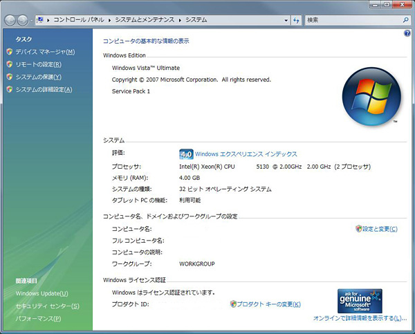
Task: Select コントロール パネル breadcrumb
Action: pyautogui.click(x=79, y=20)
